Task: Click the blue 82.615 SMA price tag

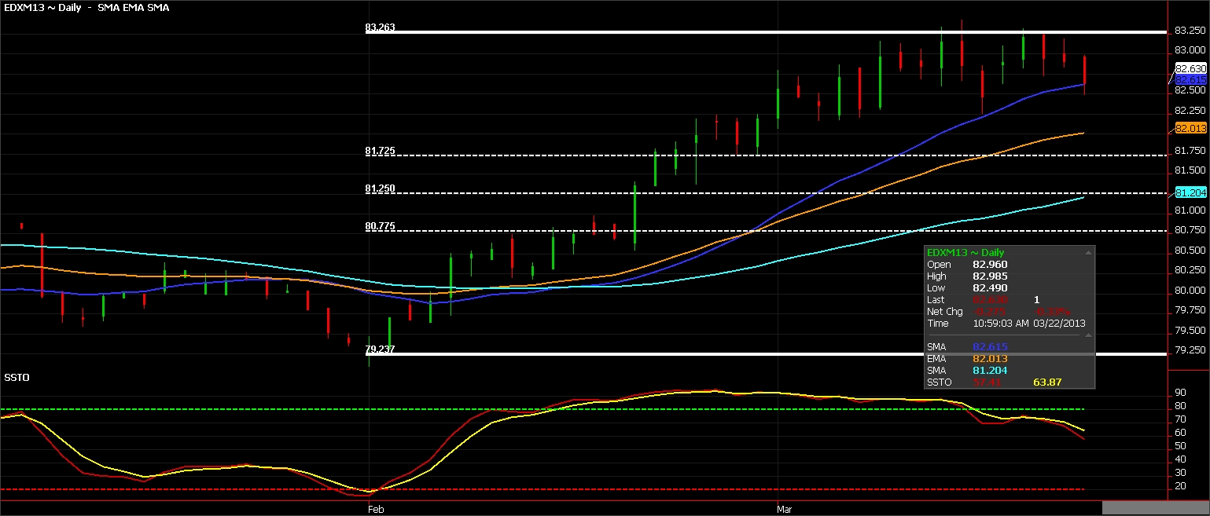Action: (1191, 80)
